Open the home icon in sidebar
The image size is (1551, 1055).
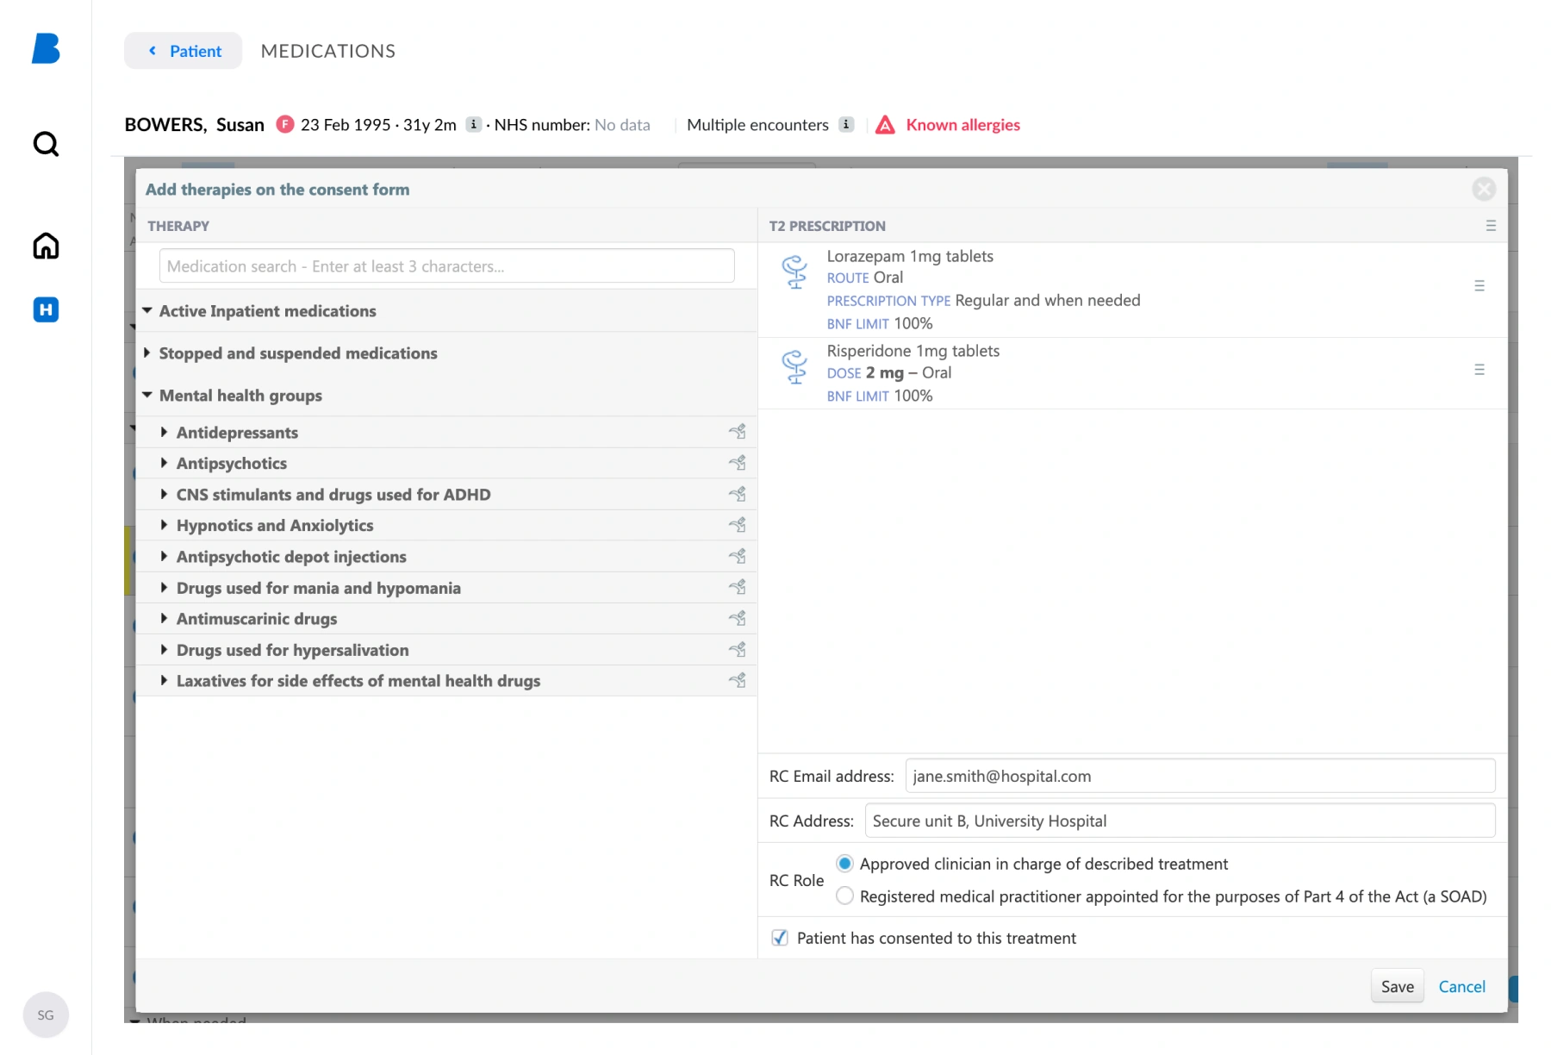point(46,247)
